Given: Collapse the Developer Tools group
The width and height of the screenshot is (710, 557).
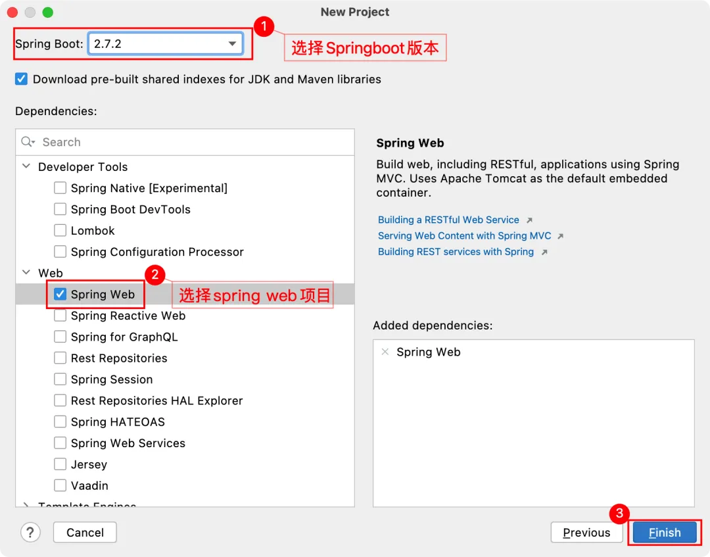Looking at the screenshot, I should [26, 166].
